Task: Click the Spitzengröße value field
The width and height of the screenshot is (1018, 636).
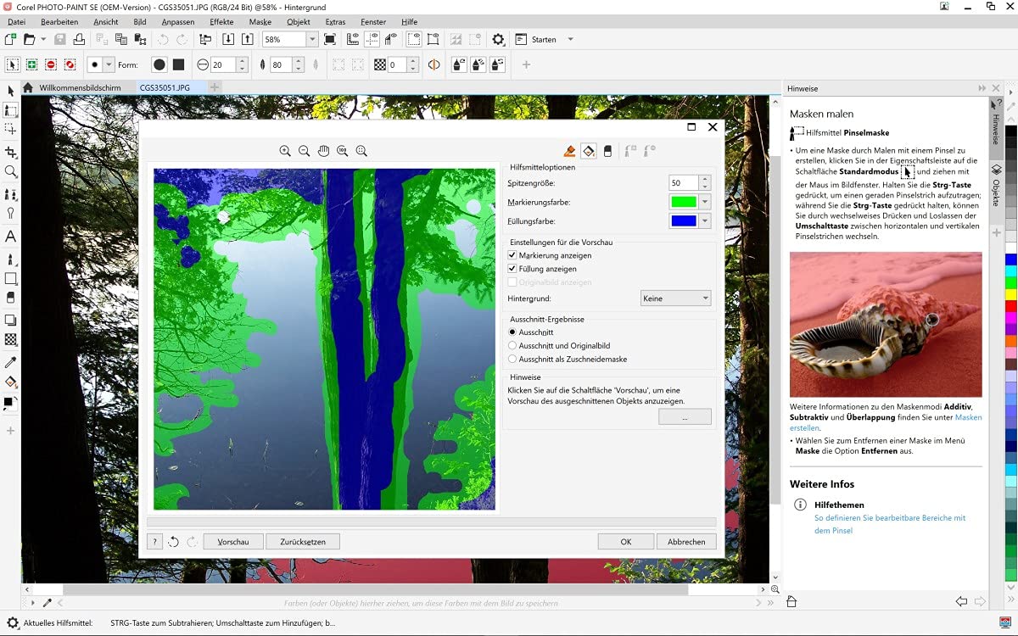Action: tap(684, 183)
